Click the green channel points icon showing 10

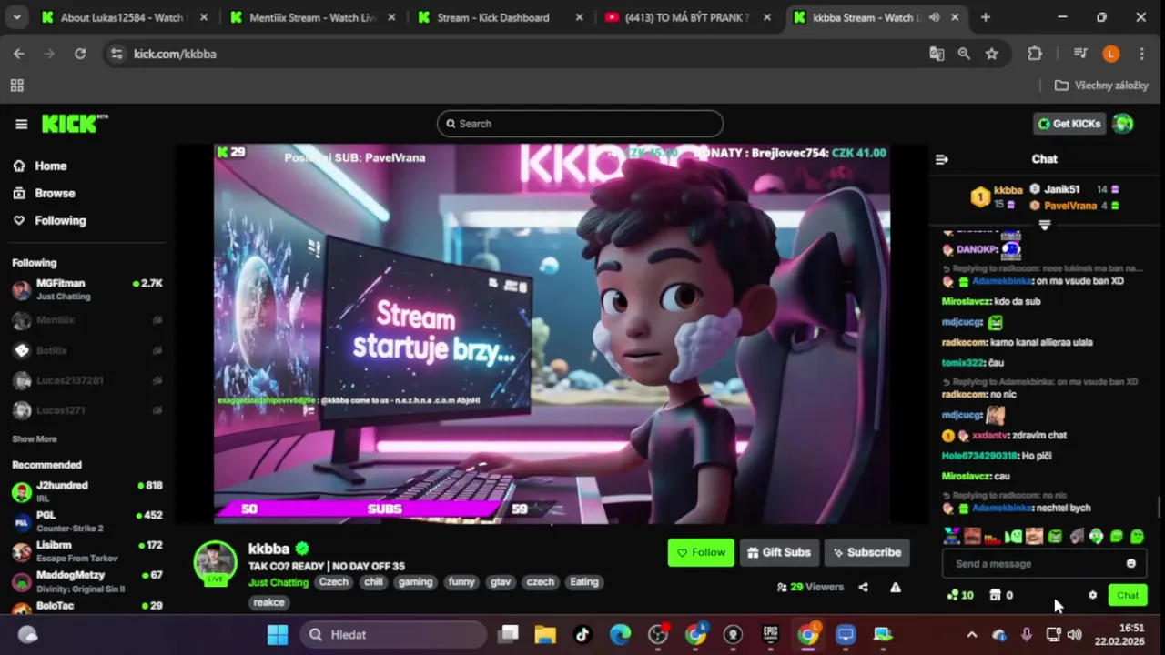[960, 595]
